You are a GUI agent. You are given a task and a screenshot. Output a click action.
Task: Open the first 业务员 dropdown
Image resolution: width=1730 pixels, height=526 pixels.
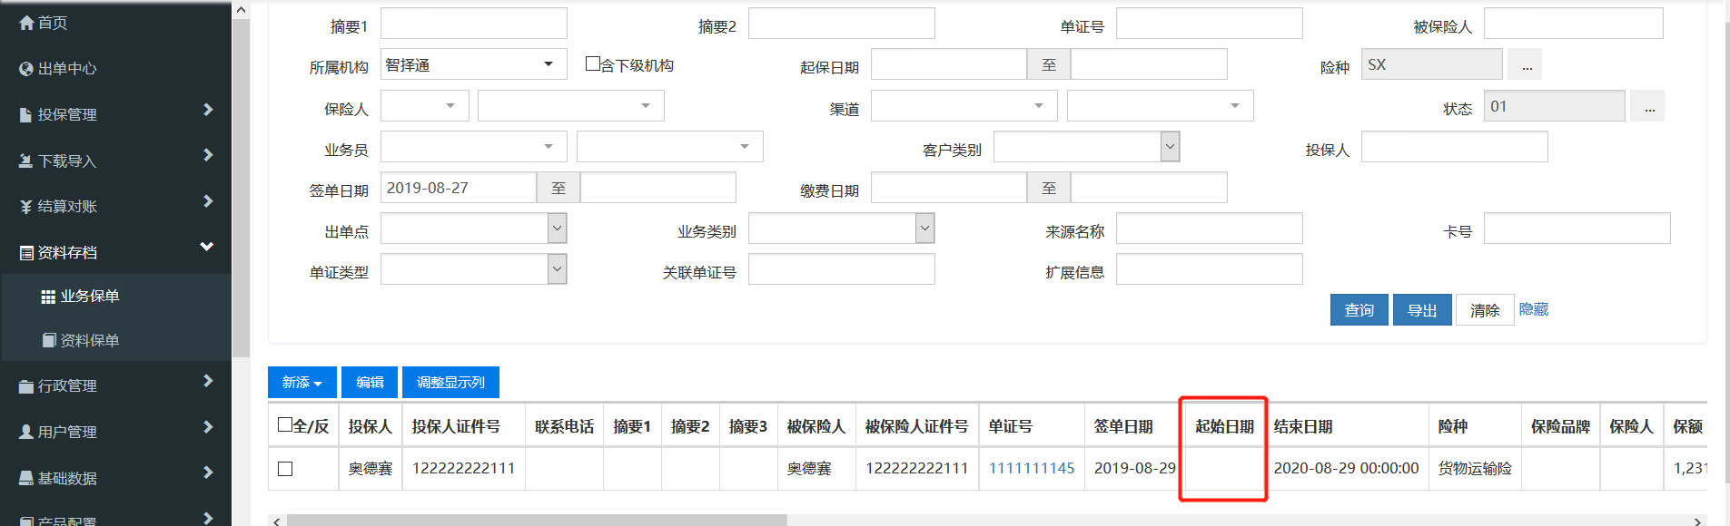click(473, 147)
